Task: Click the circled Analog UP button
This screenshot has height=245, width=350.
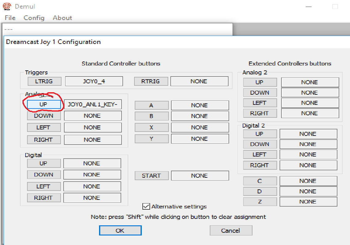Action: click(x=44, y=105)
